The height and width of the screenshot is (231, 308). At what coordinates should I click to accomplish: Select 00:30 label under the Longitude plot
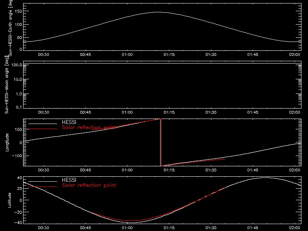[44, 170]
